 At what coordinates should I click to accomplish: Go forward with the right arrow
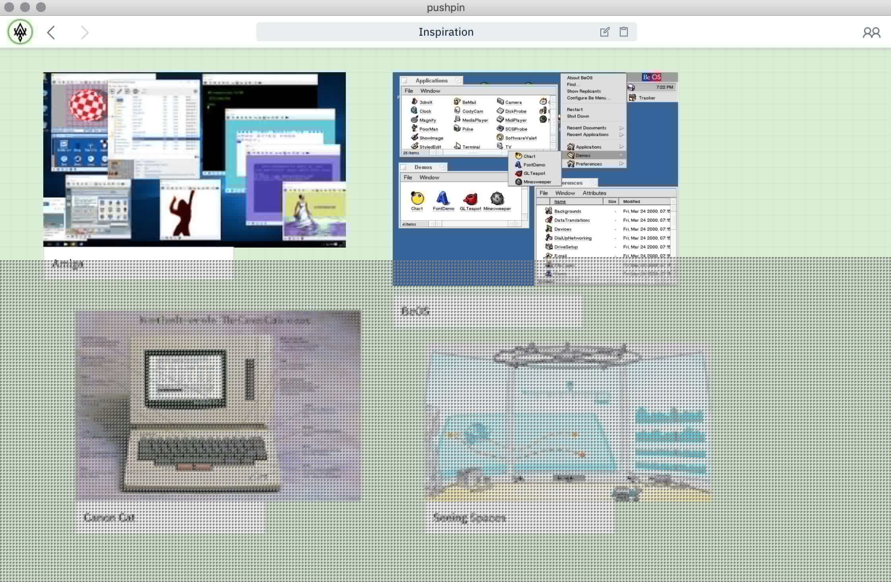tap(84, 32)
